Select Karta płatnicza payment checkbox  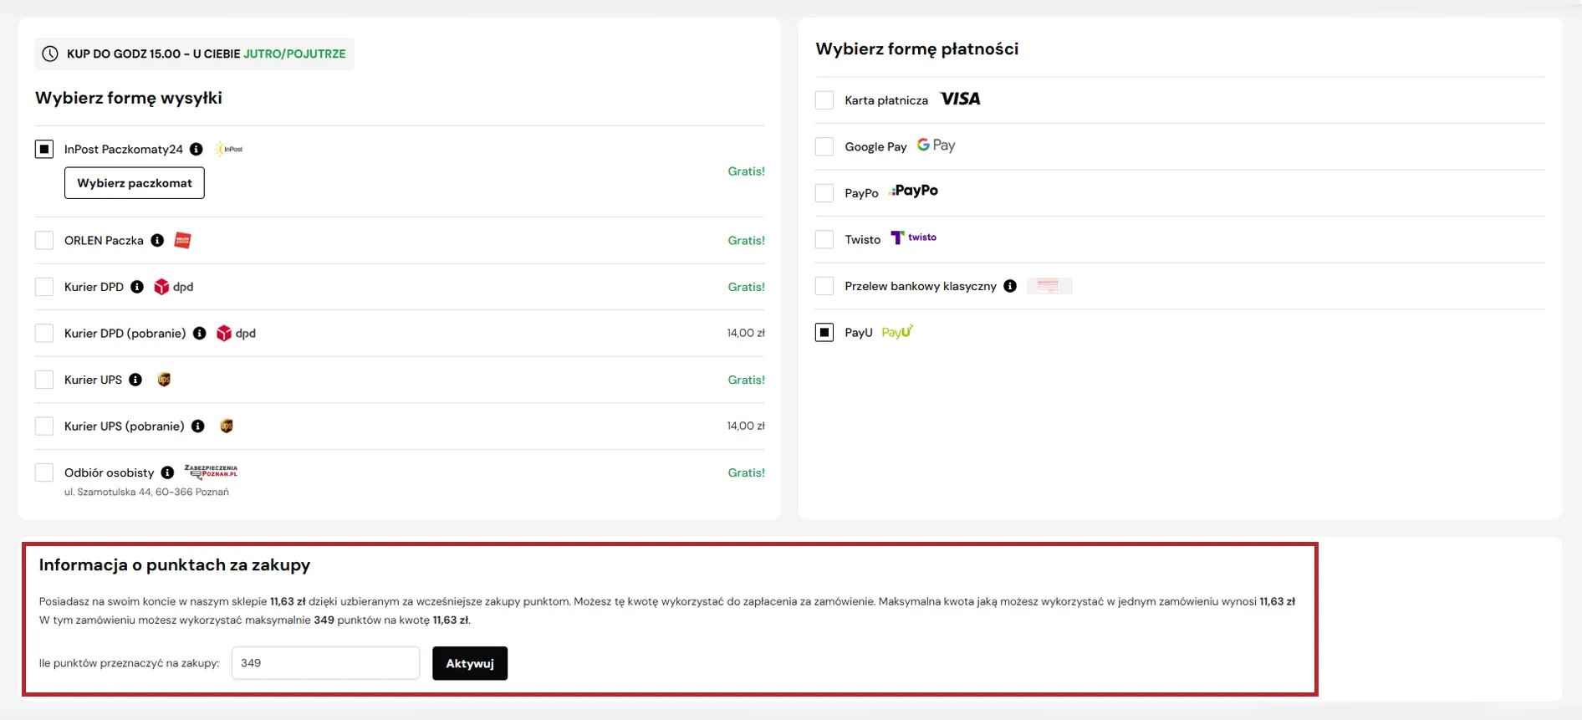coord(824,100)
